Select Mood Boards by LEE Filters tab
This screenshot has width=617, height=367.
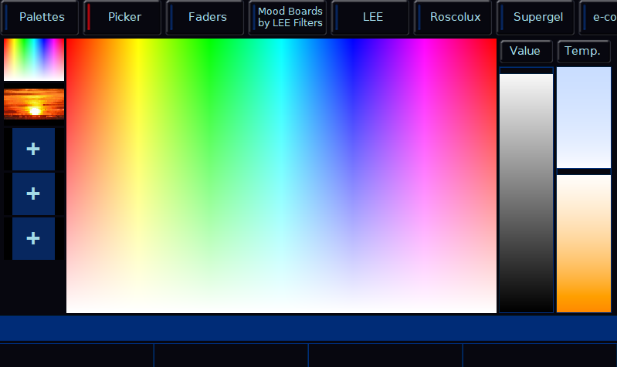point(287,17)
